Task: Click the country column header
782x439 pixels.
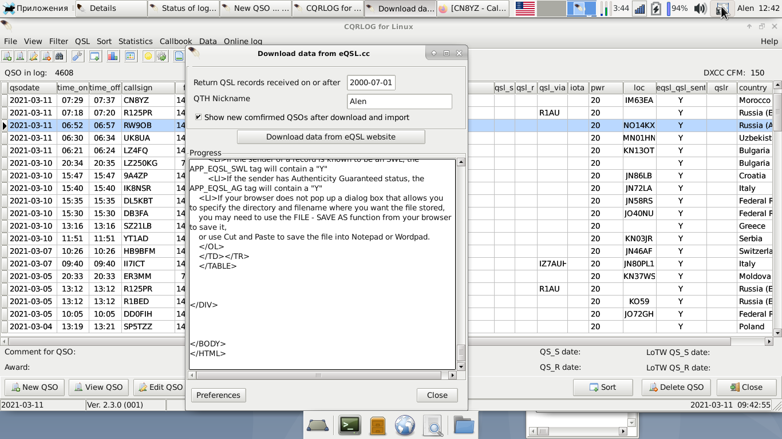Action: coord(755,87)
